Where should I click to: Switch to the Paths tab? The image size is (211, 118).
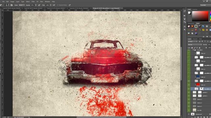[x=200, y=39]
